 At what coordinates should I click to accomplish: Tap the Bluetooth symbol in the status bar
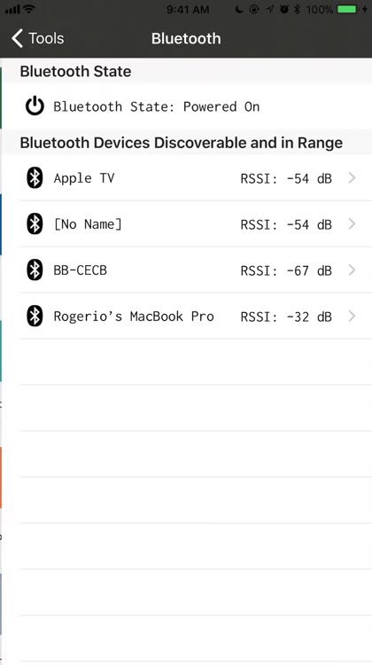tap(297, 9)
